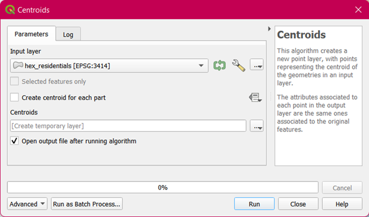Click the polygon layer icon in input
Image resolution: width=369 pixels, height=217 pixels.
[x=18, y=65]
